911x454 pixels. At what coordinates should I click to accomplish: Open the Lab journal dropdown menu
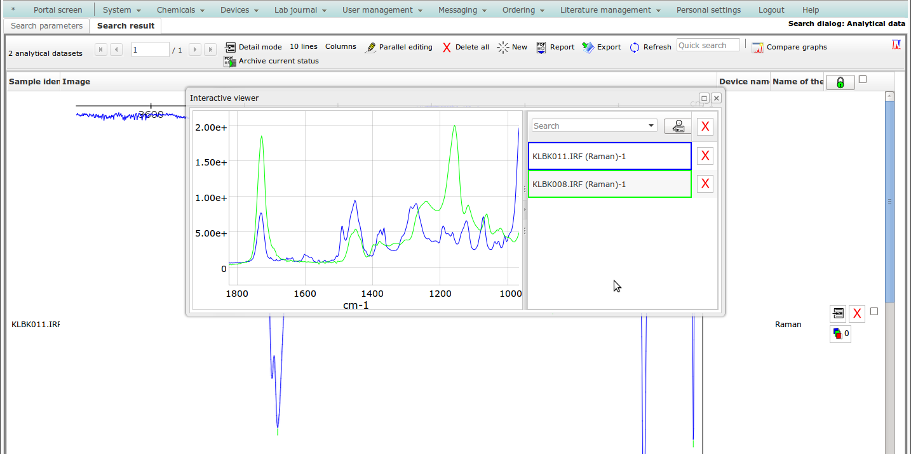click(300, 10)
